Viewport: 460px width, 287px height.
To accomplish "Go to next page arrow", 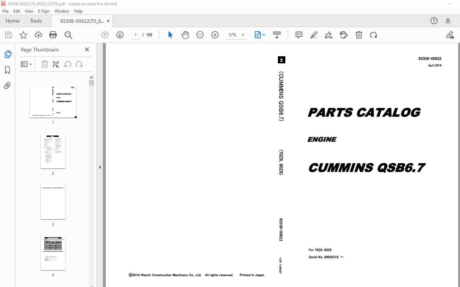I will [120, 35].
